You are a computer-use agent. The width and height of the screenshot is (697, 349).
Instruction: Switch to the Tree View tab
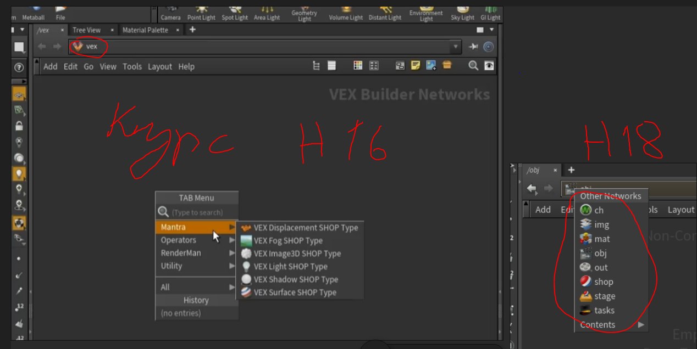[87, 30]
